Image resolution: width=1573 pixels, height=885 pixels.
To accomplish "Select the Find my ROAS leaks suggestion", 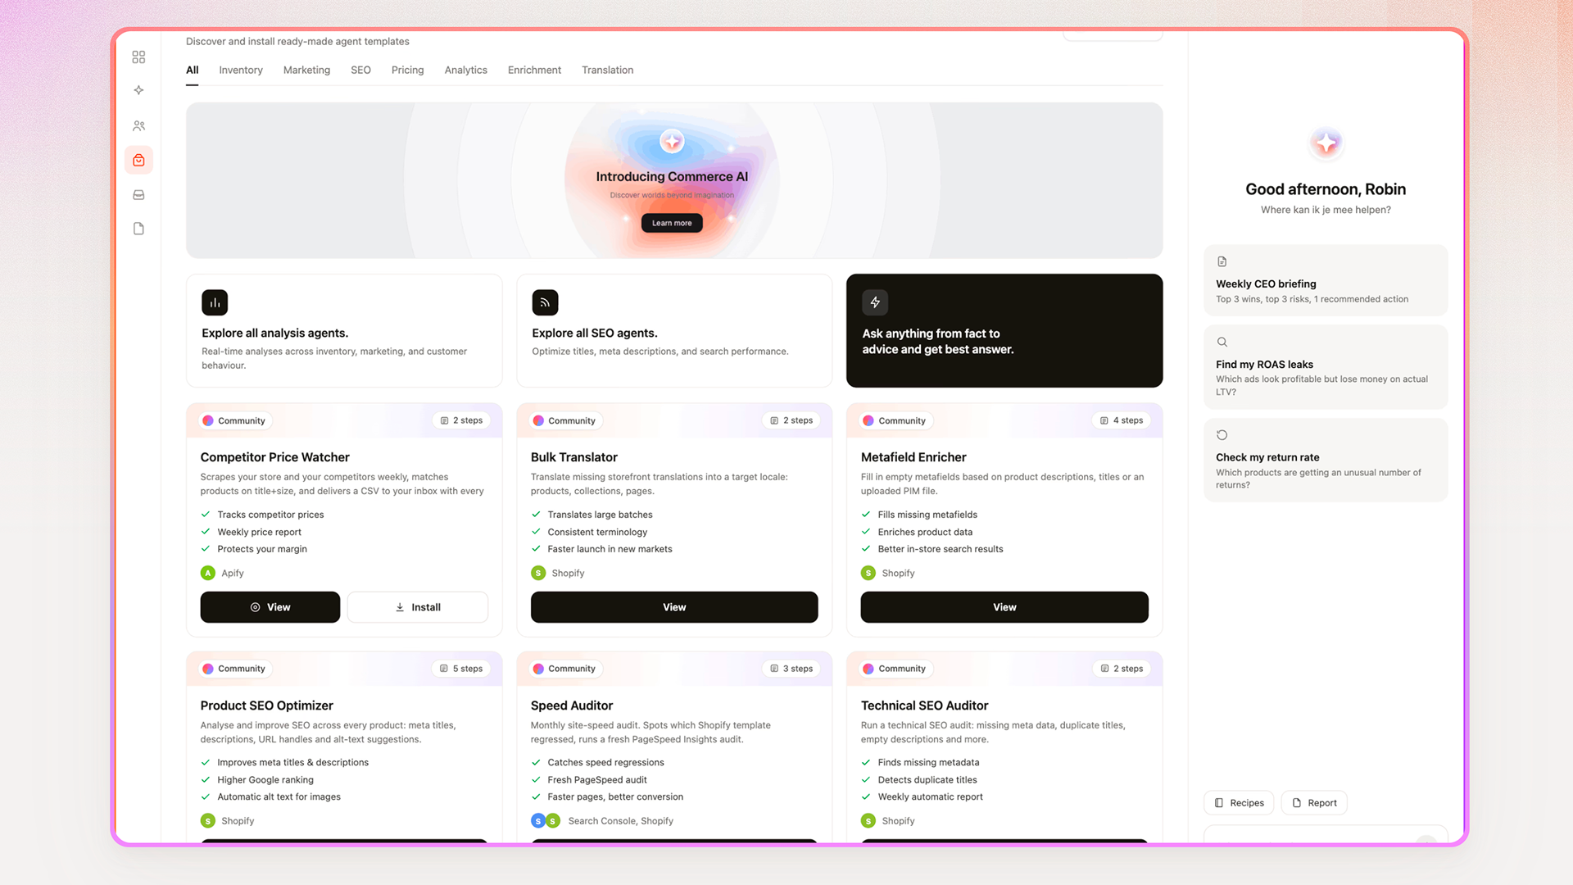I will click(x=1326, y=367).
